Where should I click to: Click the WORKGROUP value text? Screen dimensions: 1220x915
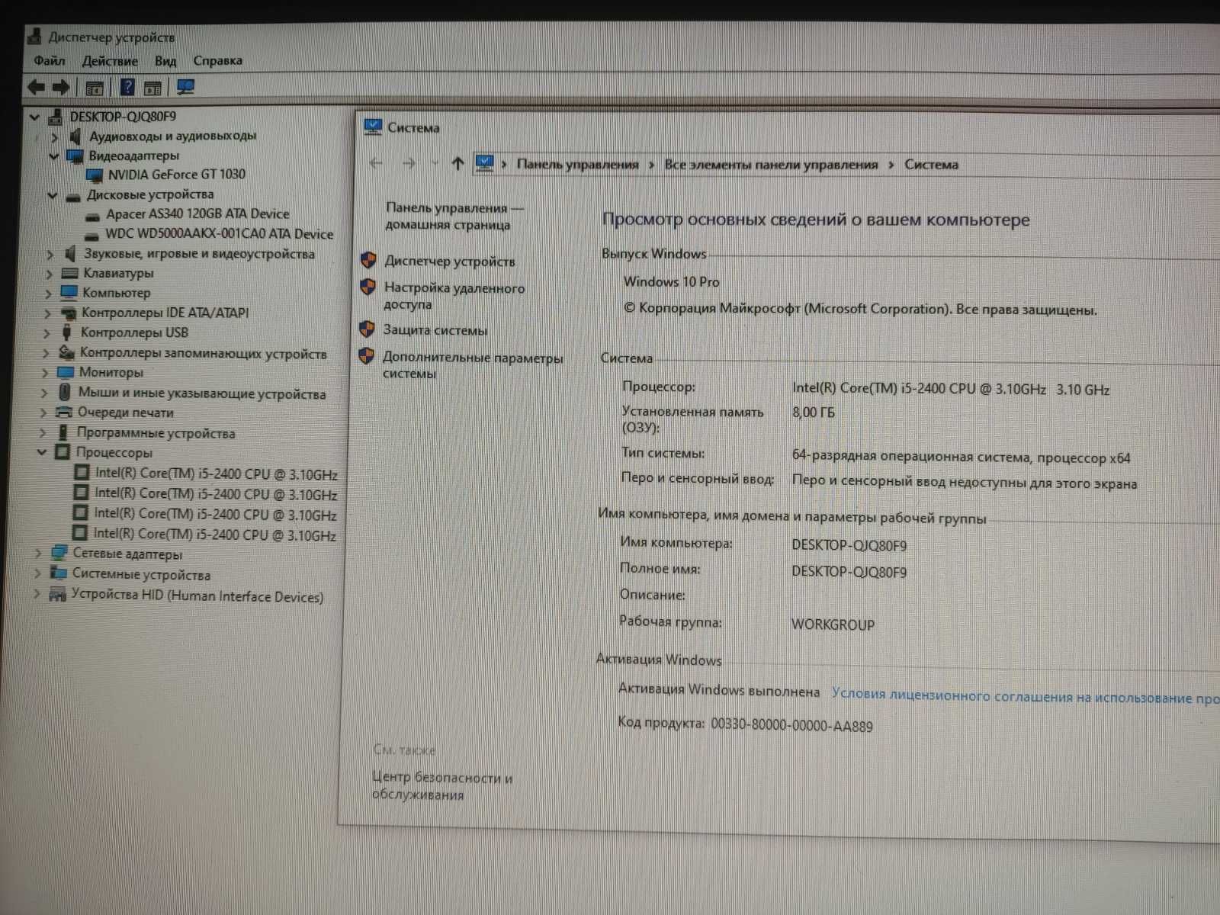833,624
